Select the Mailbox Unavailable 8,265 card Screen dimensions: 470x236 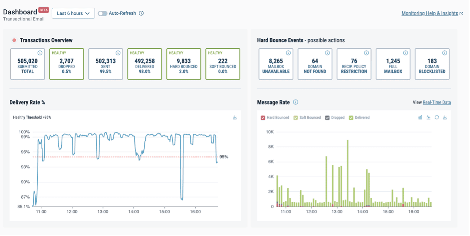point(276,64)
